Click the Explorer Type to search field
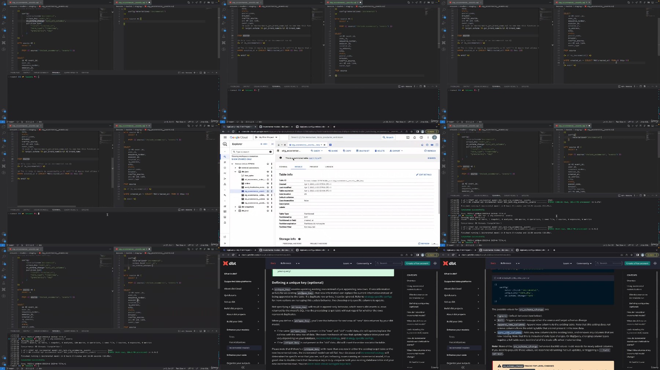Screen dimensions: 660x370 252,152
